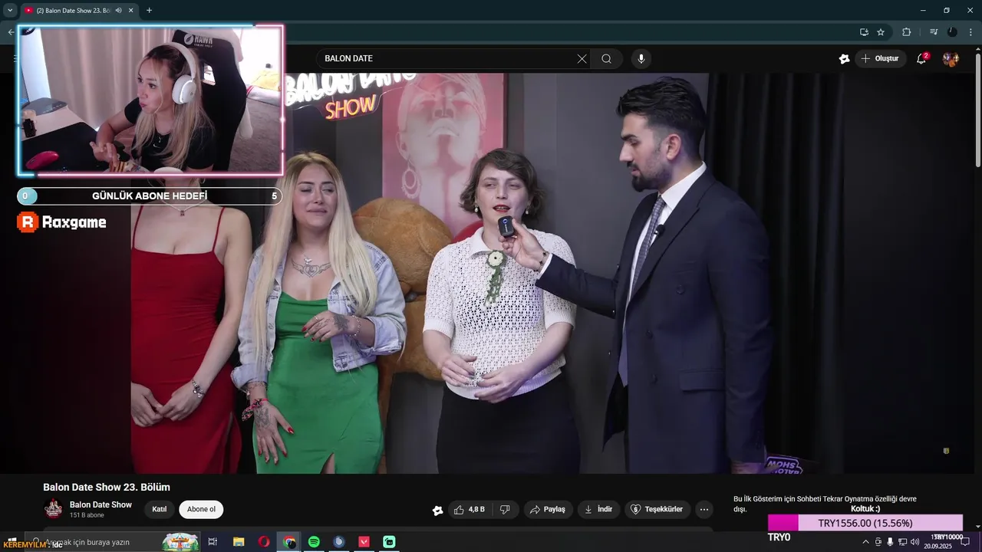The height and width of the screenshot is (552, 982).
Task: Click the Balon Date Show channel avatar
Action: (54, 509)
